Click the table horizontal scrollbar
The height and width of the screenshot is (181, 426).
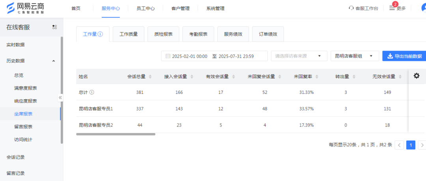tap(116, 134)
